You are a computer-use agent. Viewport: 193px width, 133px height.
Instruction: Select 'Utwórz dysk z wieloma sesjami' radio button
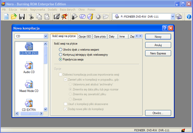coord(60,50)
